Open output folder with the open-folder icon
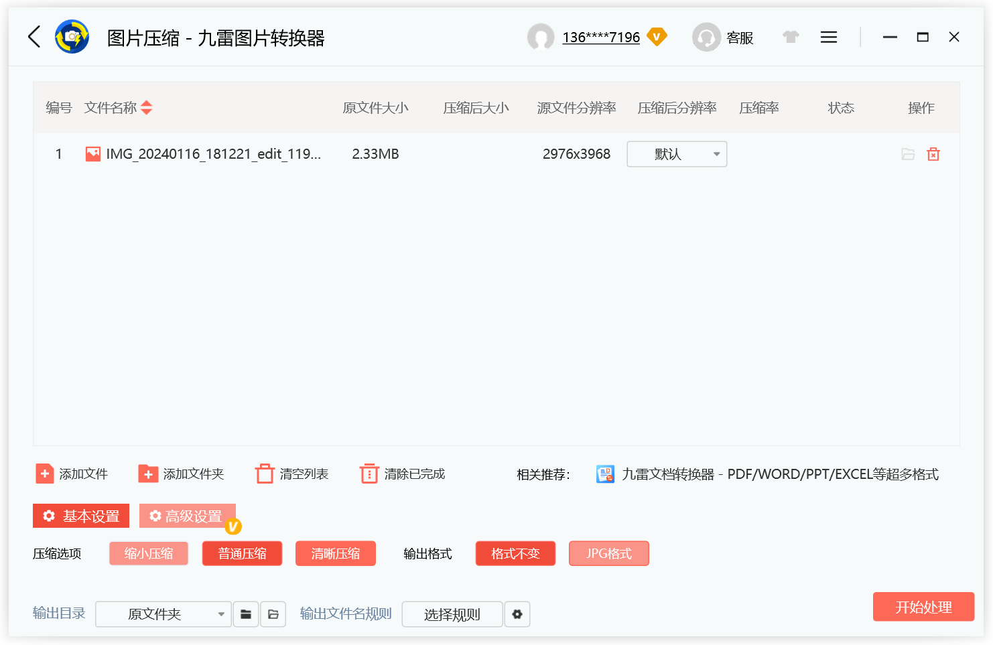 273,614
